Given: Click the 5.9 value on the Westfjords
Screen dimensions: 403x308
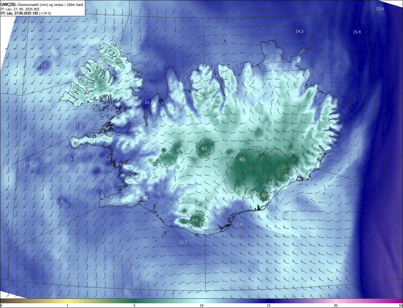Looking at the screenshot, I should point(97,77).
